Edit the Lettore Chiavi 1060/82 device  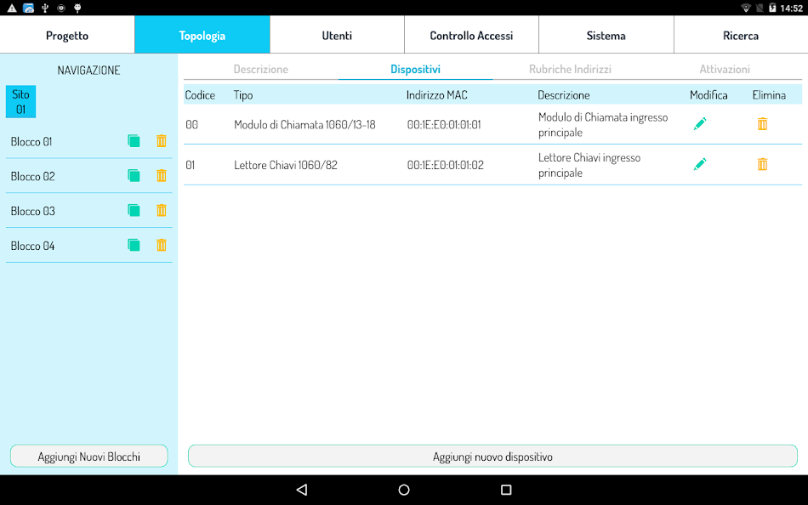699,163
